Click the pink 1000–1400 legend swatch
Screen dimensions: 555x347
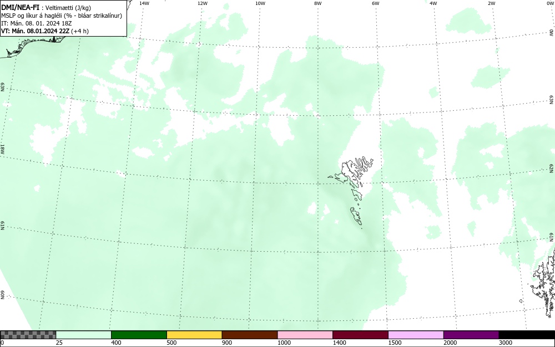coord(305,335)
